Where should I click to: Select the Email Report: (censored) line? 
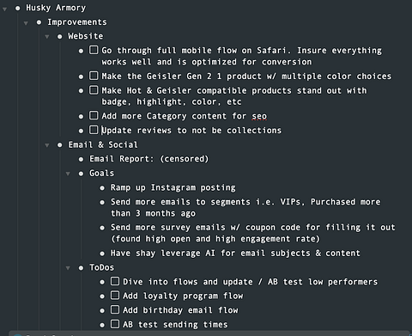[149, 159]
